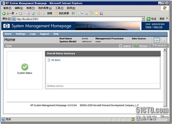The image size is (172, 124).
Task: Click the page icon in address bar
Action: coord(14,19)
